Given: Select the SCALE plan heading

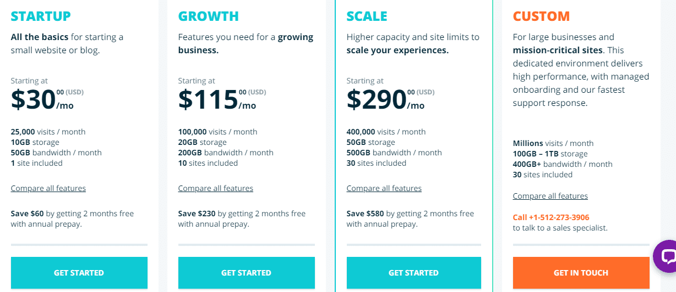Looking at the screenshot, I should [x=367, y=16].
